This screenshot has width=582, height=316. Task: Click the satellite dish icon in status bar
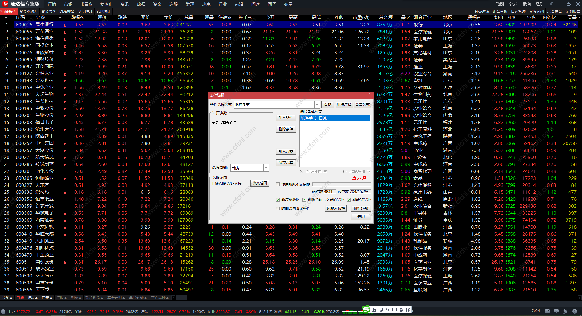click(x=565, y=311)
